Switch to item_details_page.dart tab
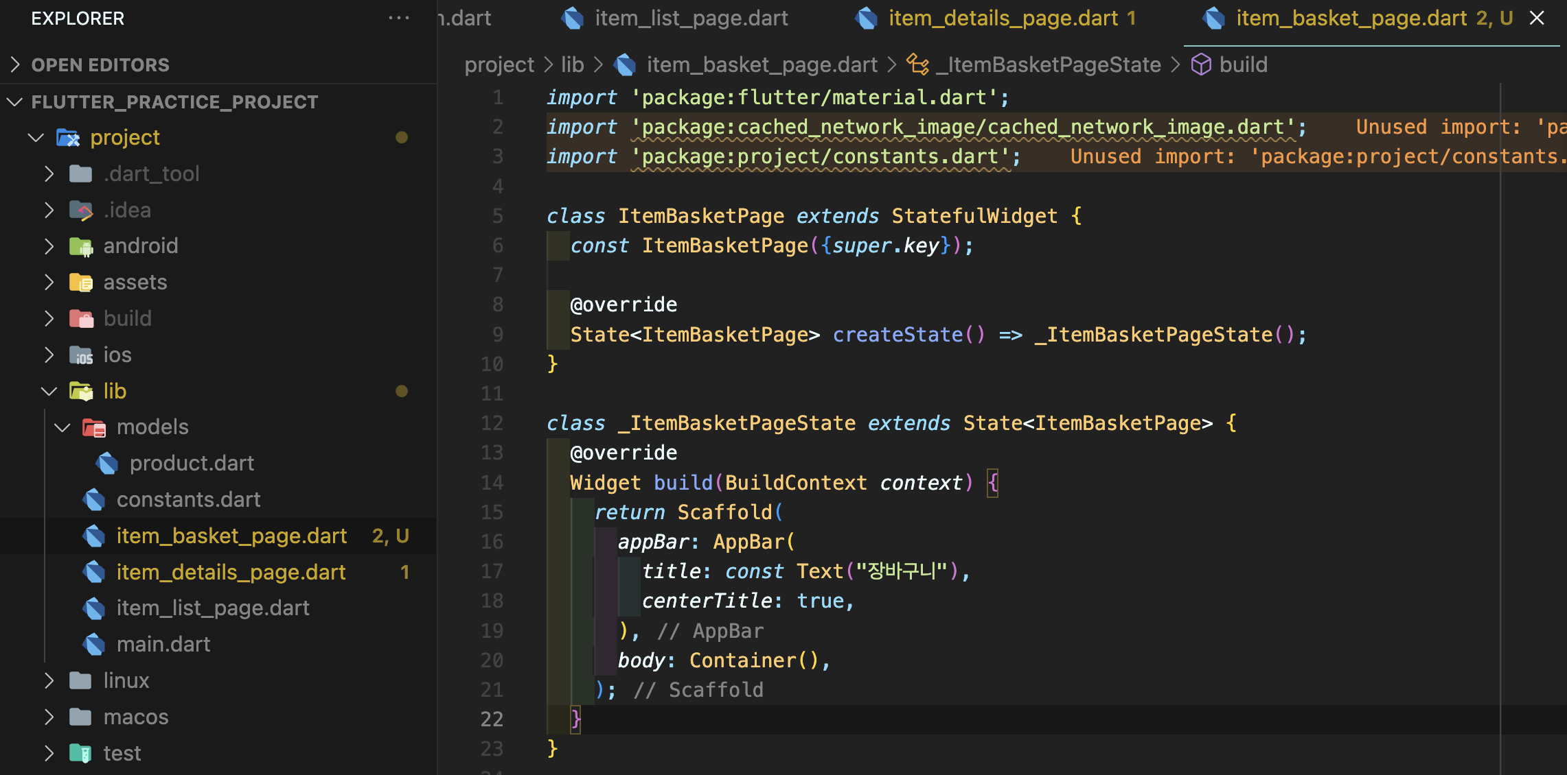Image resolution: width=1567 pixels, height=775 pixels. (x=1003, y=19)
